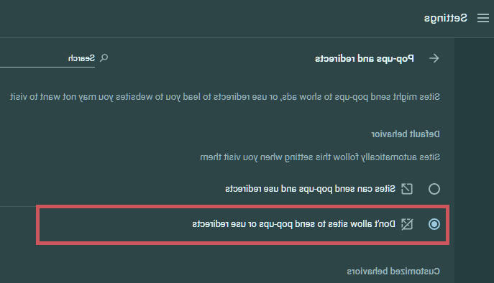Viewport: 494px width, 283px height.
Task: Click the Don't allow sites to send pop-ups label
Action: [293, 224]
